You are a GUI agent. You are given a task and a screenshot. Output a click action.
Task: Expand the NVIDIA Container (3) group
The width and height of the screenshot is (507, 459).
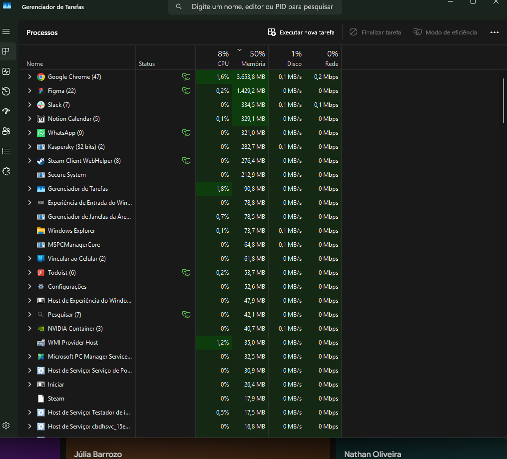click(30, 329)
